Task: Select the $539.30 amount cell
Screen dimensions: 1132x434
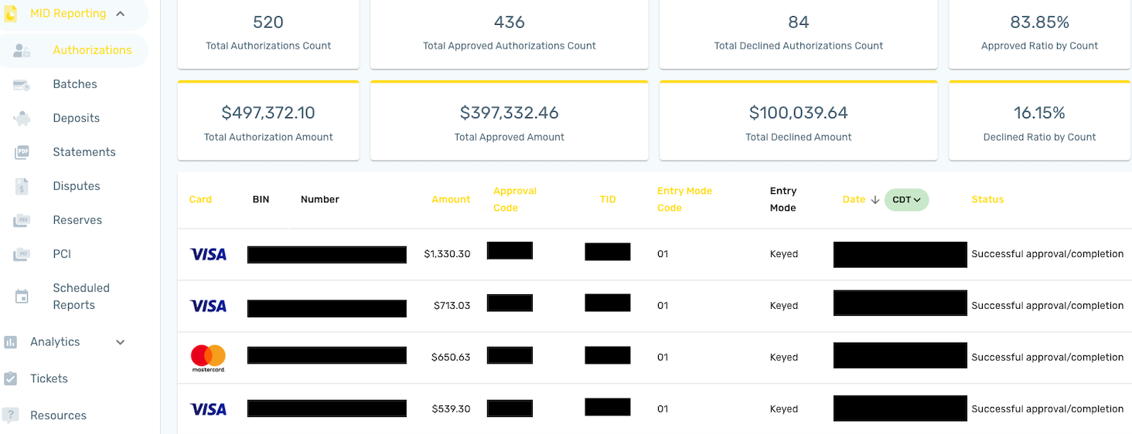Action: point(451,409)
